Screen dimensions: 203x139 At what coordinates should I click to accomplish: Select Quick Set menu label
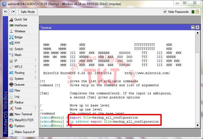click(21, 19)
